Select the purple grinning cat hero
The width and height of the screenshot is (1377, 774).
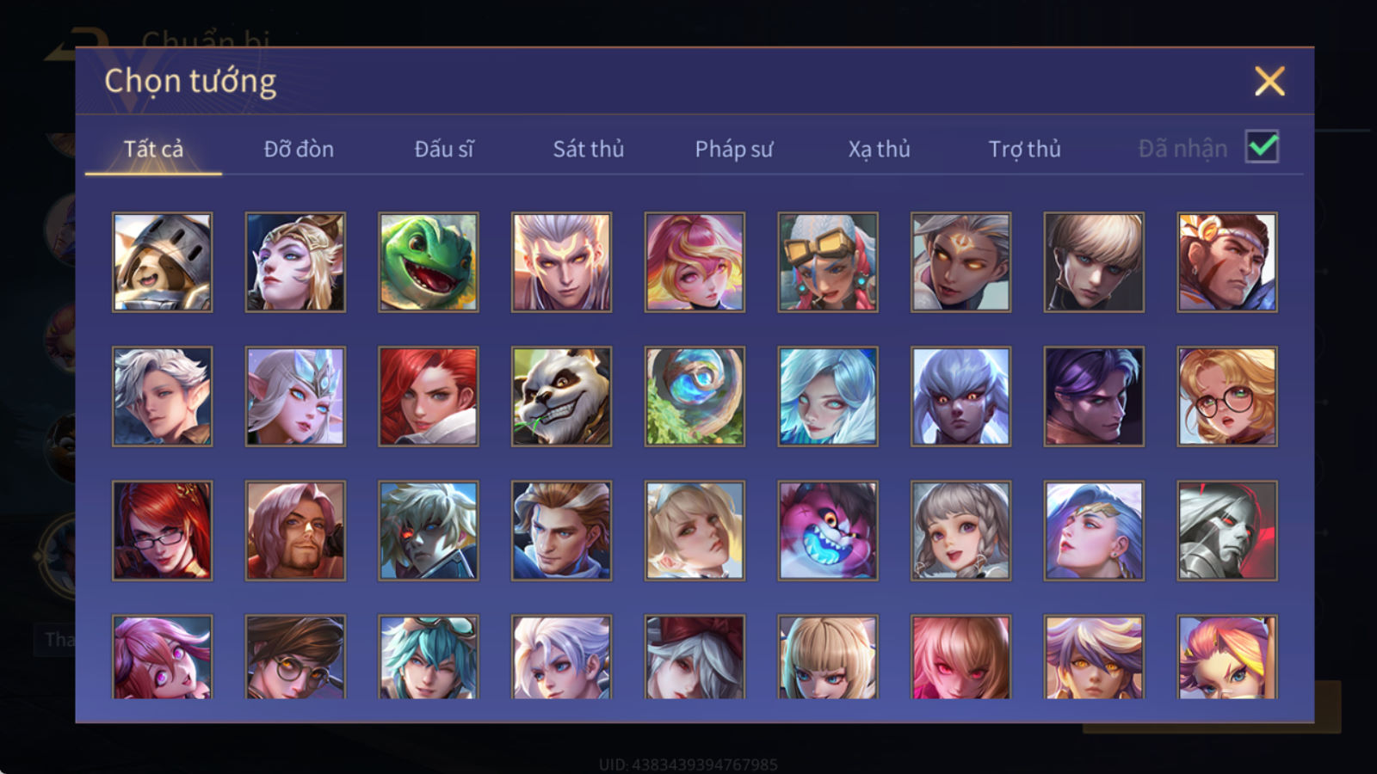828,531
